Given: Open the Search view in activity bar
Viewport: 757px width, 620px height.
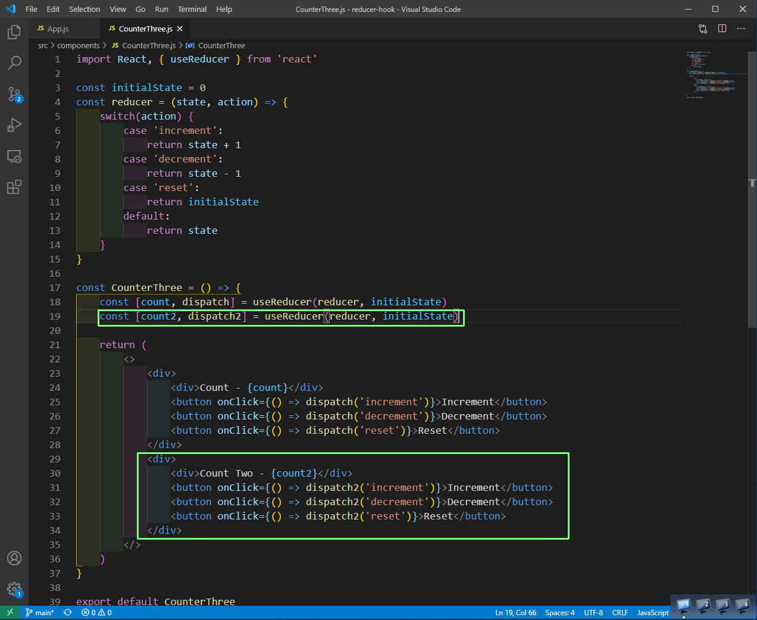Looking at the screenshot, I should [14, 62].
